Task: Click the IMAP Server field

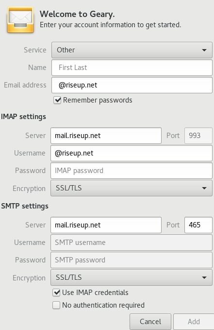Action: 106,136
